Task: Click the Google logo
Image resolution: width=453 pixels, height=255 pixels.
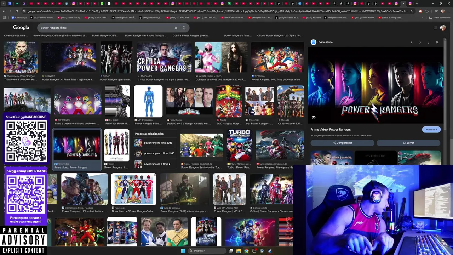Action: (x=21, y=28)
